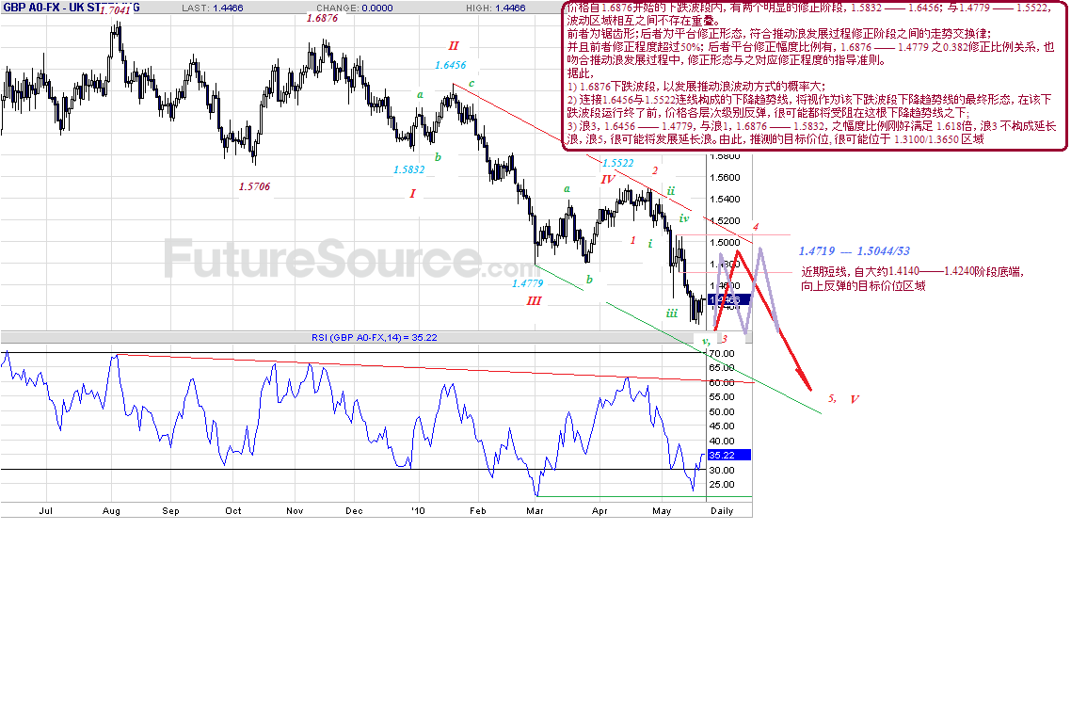Click the Oct month label
Viewport: 1071px width, 707px height.
(232, 511)
